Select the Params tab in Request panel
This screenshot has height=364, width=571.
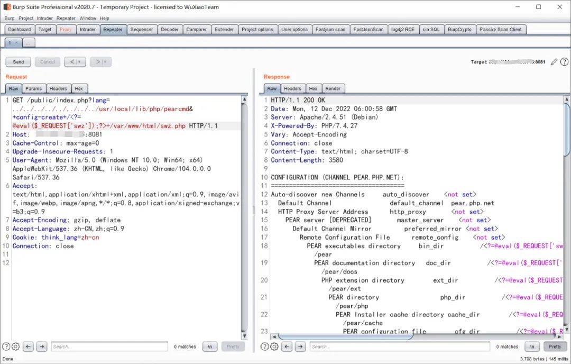coord(33,88)
